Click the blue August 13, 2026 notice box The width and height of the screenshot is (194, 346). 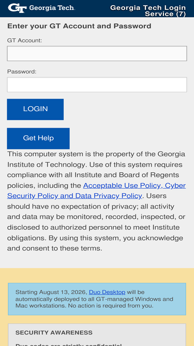(97, 299)
